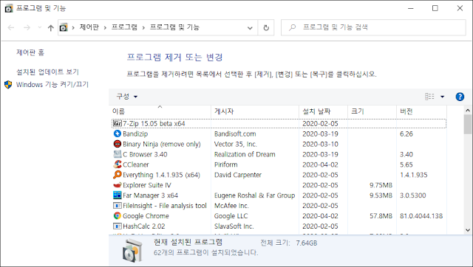This screenshot has width=473, height=267.
Task: Click publisher Piriform
Action: click(x=226, y=164)
